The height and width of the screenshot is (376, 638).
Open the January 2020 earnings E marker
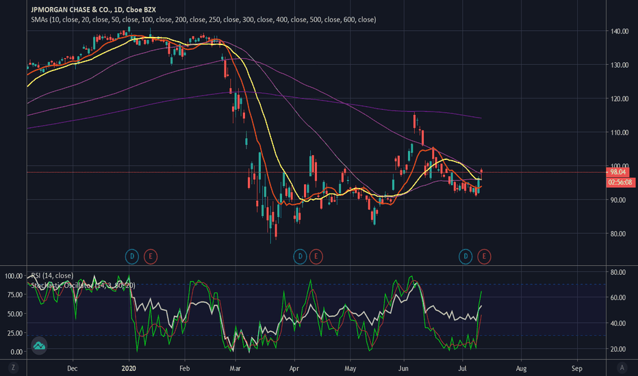tap(151, 256)
